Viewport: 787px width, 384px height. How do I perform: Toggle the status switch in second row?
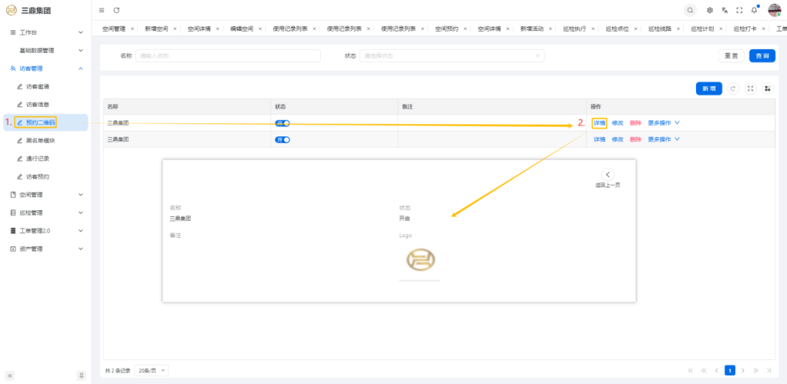click(x=282, y=139)
